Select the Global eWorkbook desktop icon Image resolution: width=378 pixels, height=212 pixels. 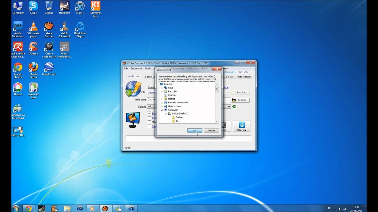64,50
